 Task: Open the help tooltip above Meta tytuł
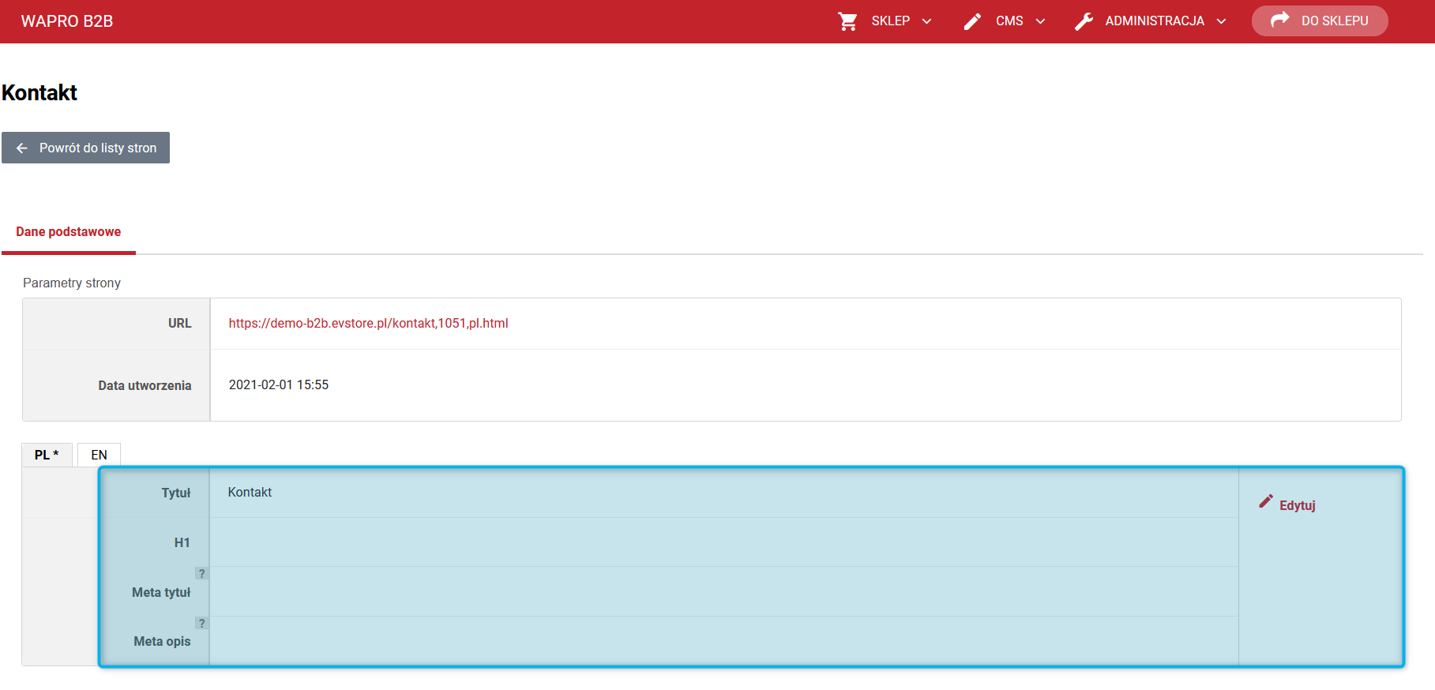click(201, 573)
